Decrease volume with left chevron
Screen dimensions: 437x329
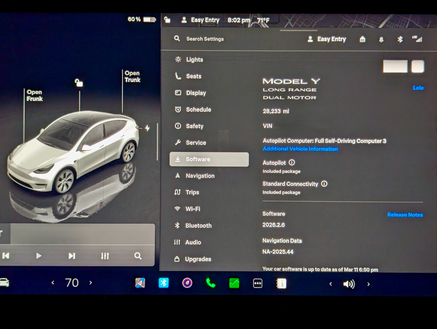[x=331, y=284]
